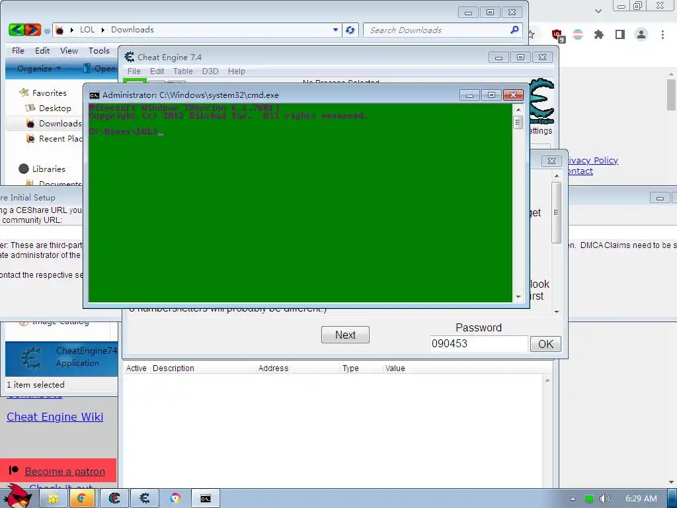677x508 pixels.
Task: Expand LOL breadcrumb arrow in address bar
Action: tap(102, 30)
